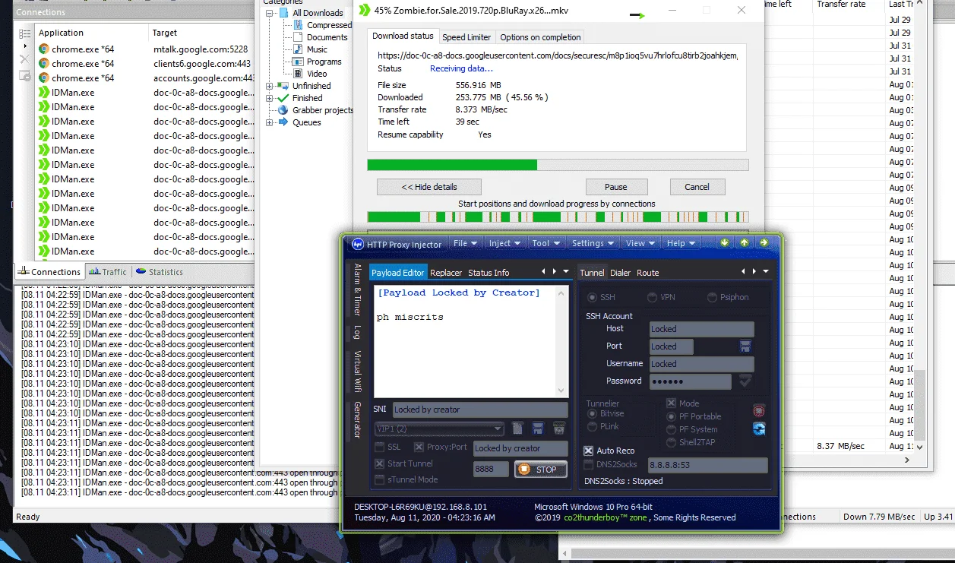Open the Options on completion tab
The height and width of the screenshot is (563, 955).
click(x=540, y=37)
